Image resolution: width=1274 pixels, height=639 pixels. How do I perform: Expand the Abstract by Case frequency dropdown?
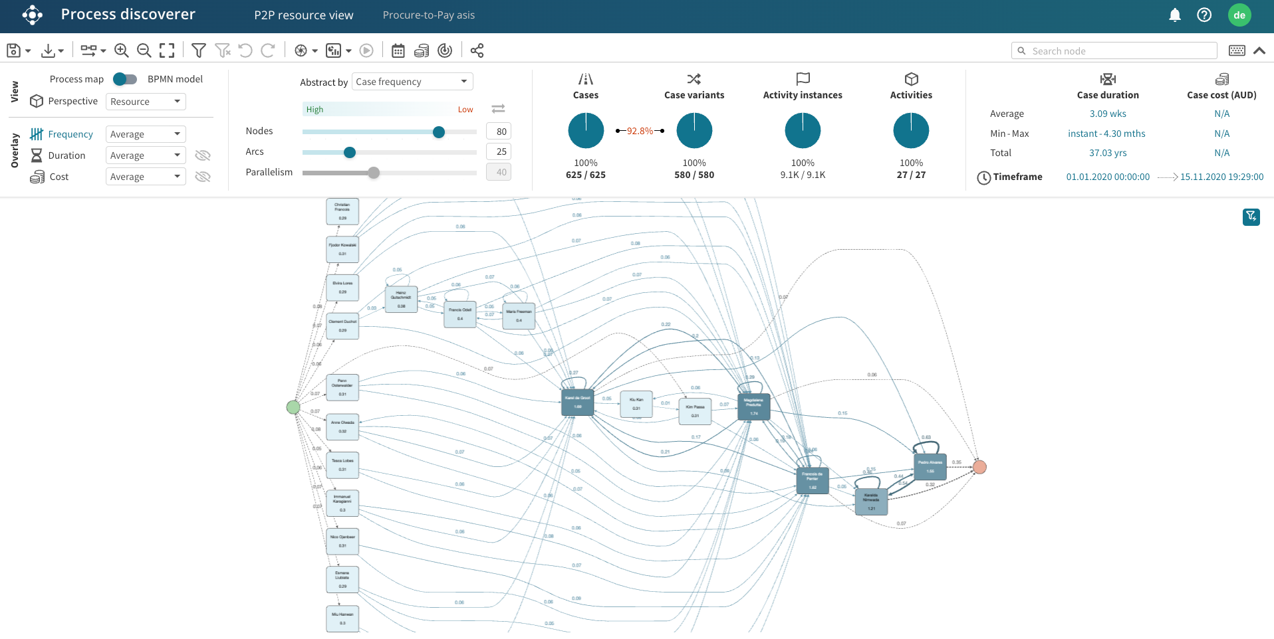click(x=412, y=82)
